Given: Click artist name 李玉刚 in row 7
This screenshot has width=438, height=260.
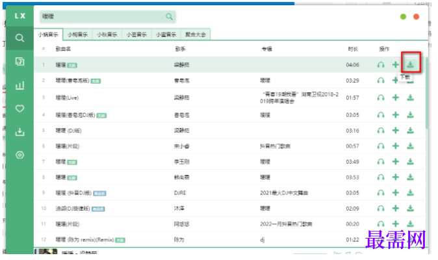Looking at the screenshot, I should tap(181, 162).
